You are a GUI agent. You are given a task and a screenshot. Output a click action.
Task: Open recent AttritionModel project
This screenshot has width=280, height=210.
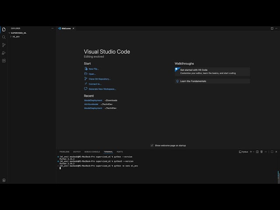[x=91, y=104]
